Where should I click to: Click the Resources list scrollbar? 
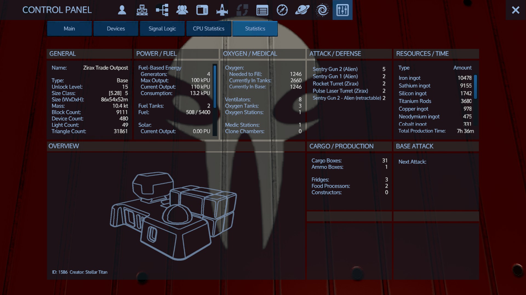pyautogui.click(x=475, y=87)
